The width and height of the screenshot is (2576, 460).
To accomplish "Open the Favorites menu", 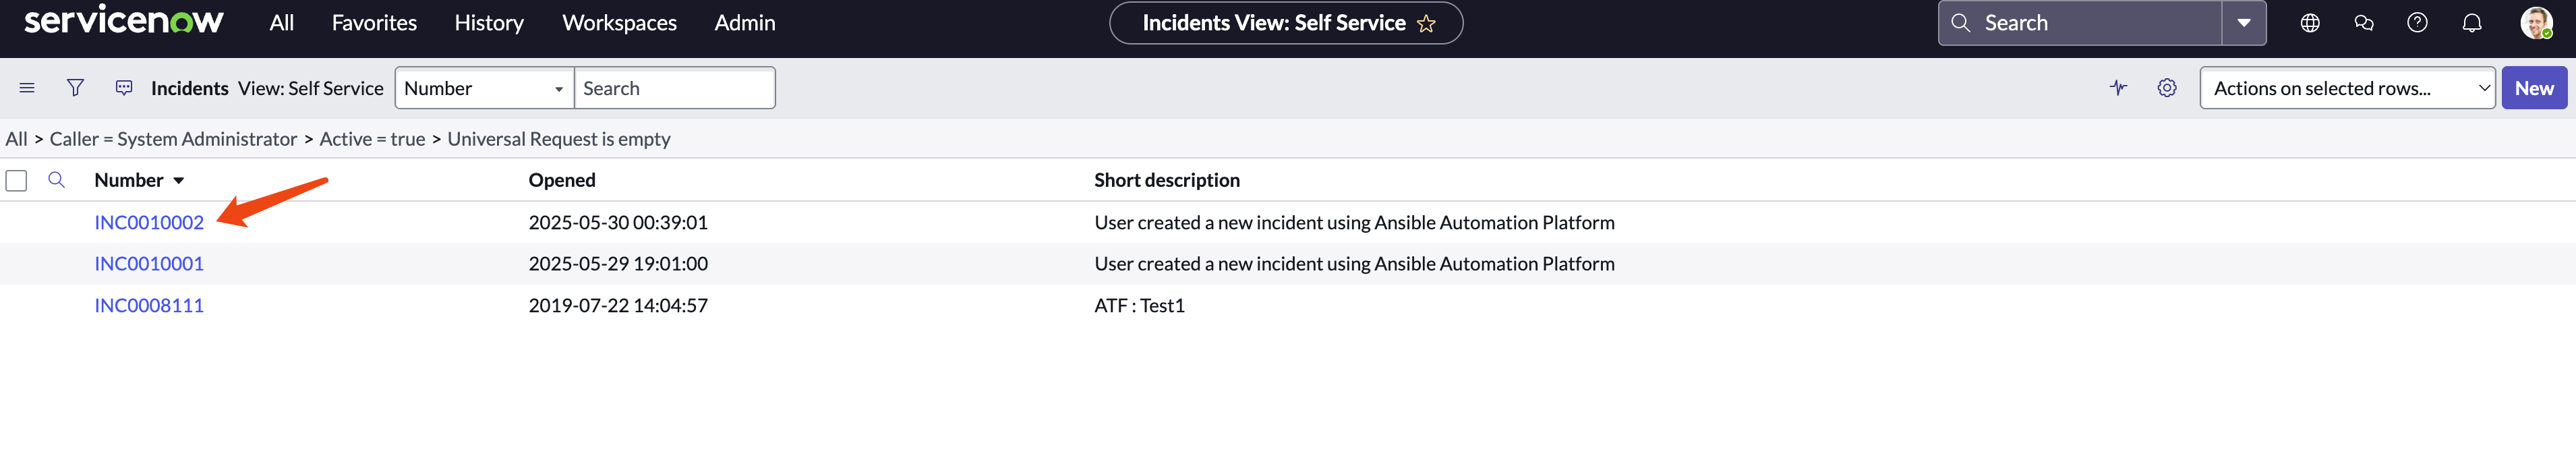I will pyautogui.click(x=374, y=23).
